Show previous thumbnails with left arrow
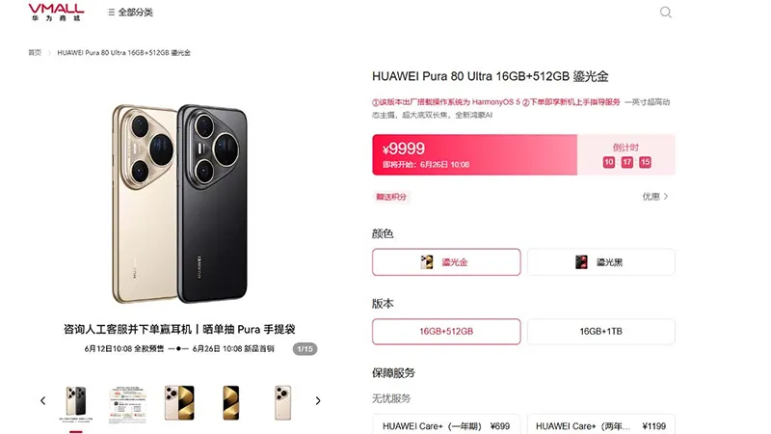771x434 pixels. pos(42,400)
